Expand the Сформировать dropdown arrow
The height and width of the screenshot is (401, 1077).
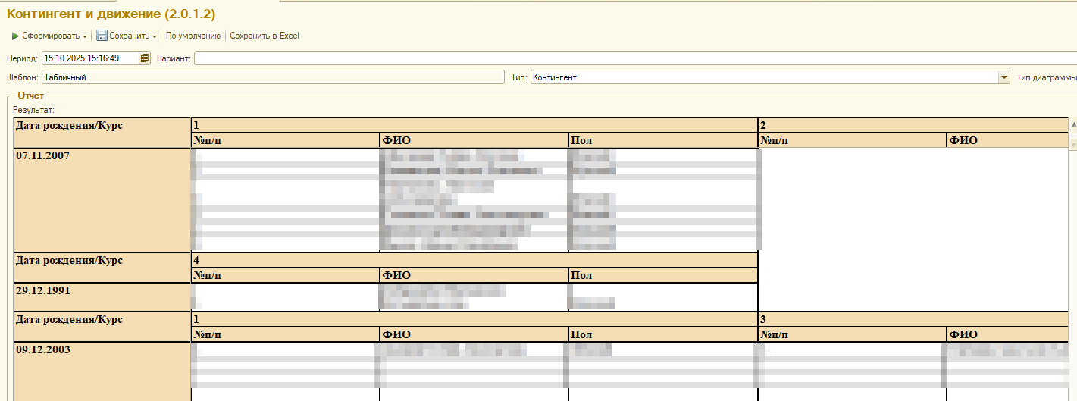pyautogui.click(x=85, y=36)
